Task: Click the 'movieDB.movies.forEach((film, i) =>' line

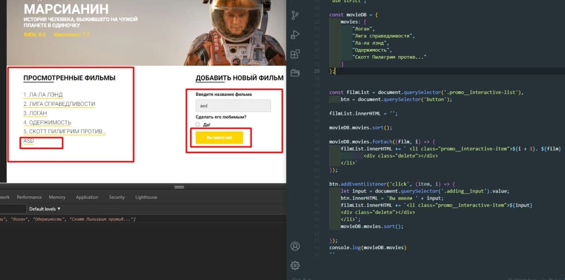Action: click(x=382, y=142)
